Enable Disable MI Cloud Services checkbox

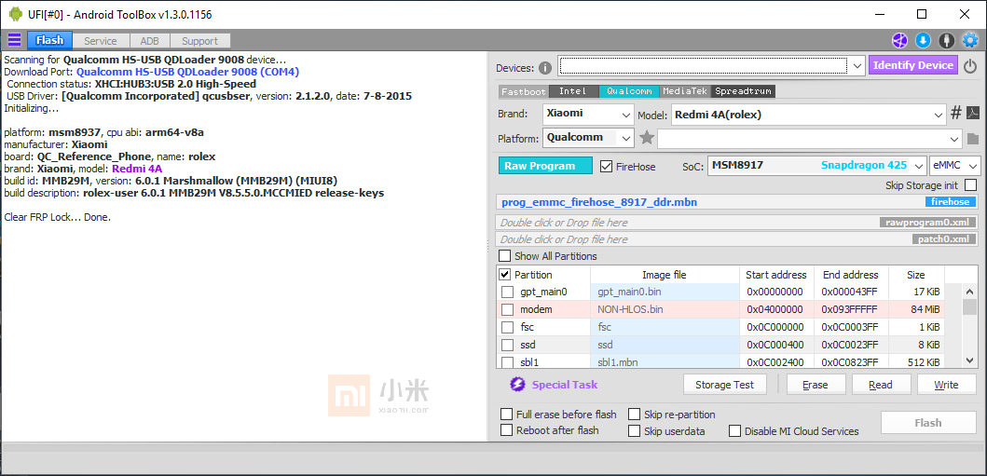(734, 431)
